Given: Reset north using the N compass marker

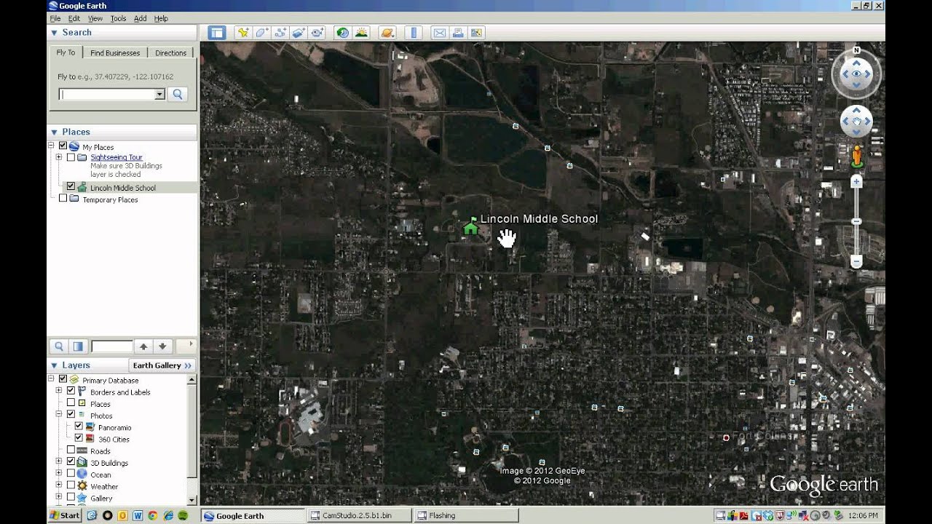Looking at the screenshot, I should [x=856, y=50].
